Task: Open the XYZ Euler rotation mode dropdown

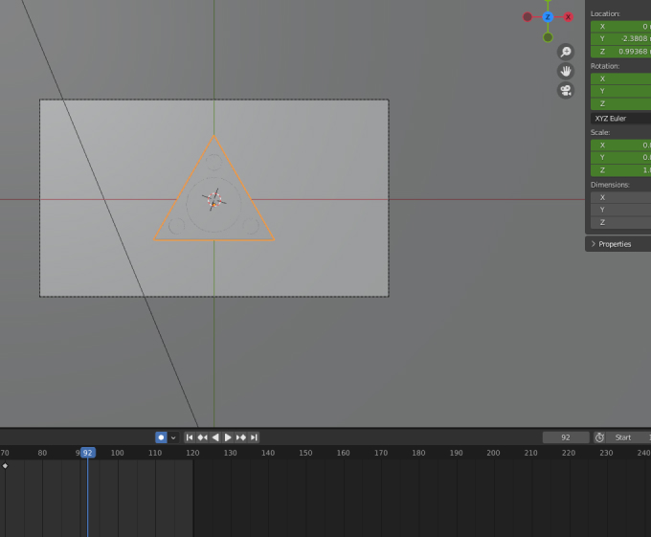Action: pos(620,119)
